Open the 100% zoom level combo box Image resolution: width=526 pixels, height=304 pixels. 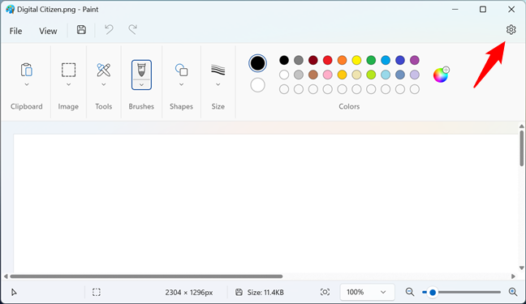click(x=368, y=292)
